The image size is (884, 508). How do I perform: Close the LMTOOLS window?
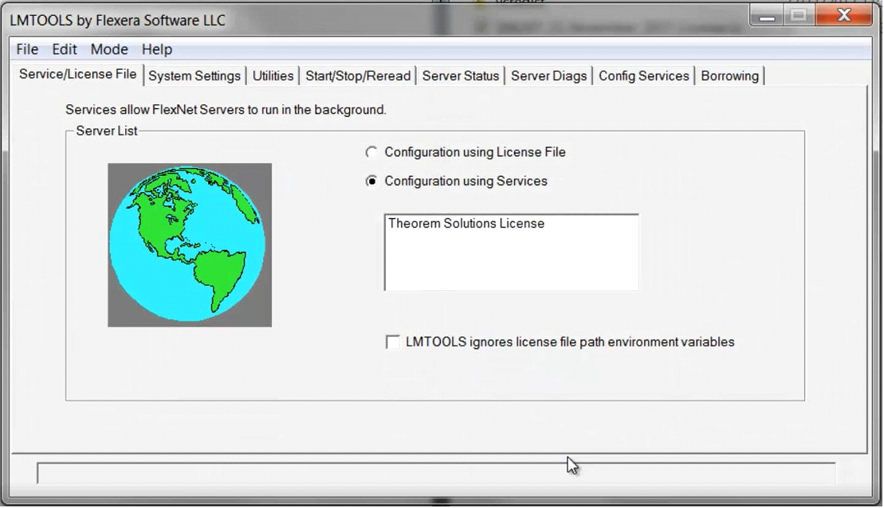point(844,16)
